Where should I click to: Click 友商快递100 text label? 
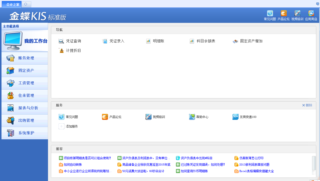click(x=248, y=117)
